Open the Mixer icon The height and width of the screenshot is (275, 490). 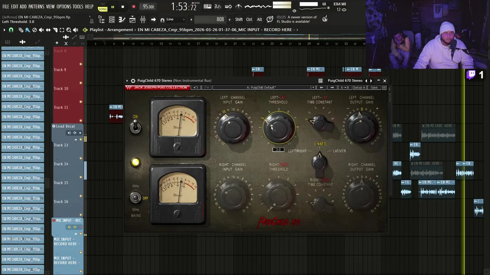pyautogui.click(x=143, y=19)
